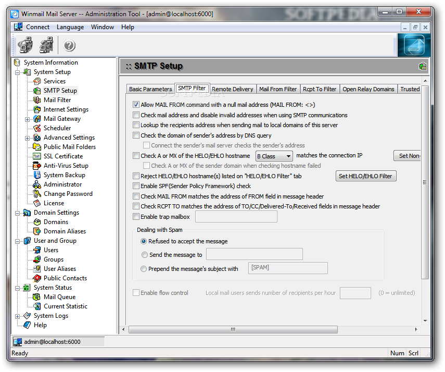
Task: Uncheck Allow MAIL FROM with null address
Action: coord(136,105)
